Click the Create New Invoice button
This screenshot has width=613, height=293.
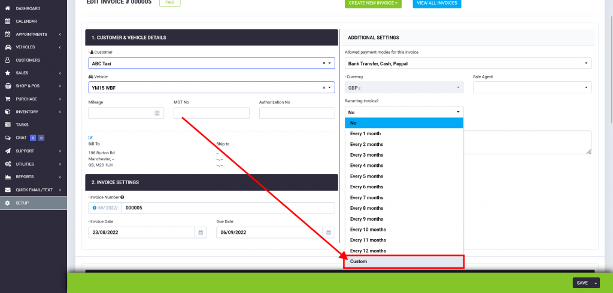coord(372,4)
